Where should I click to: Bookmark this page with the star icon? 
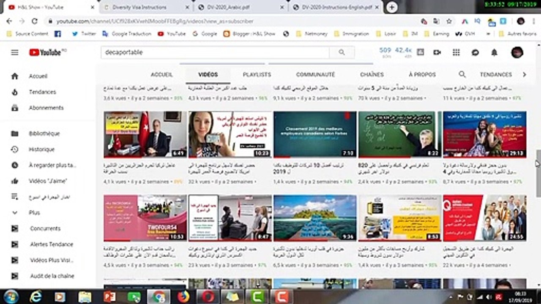(449, 21)
